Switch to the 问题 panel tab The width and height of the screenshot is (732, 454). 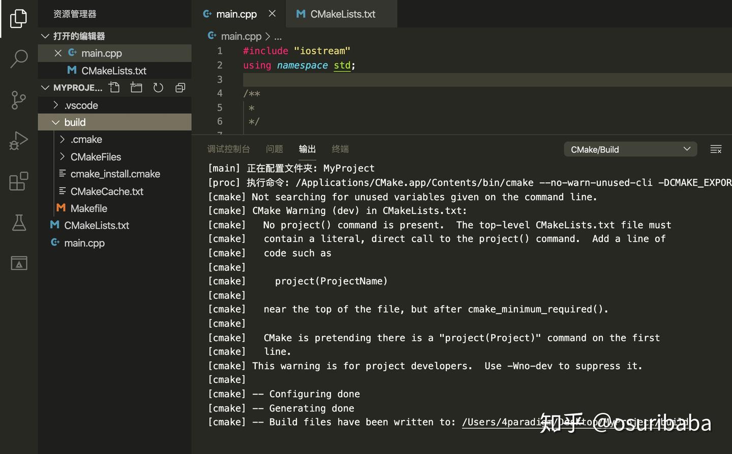click(274, 149)
